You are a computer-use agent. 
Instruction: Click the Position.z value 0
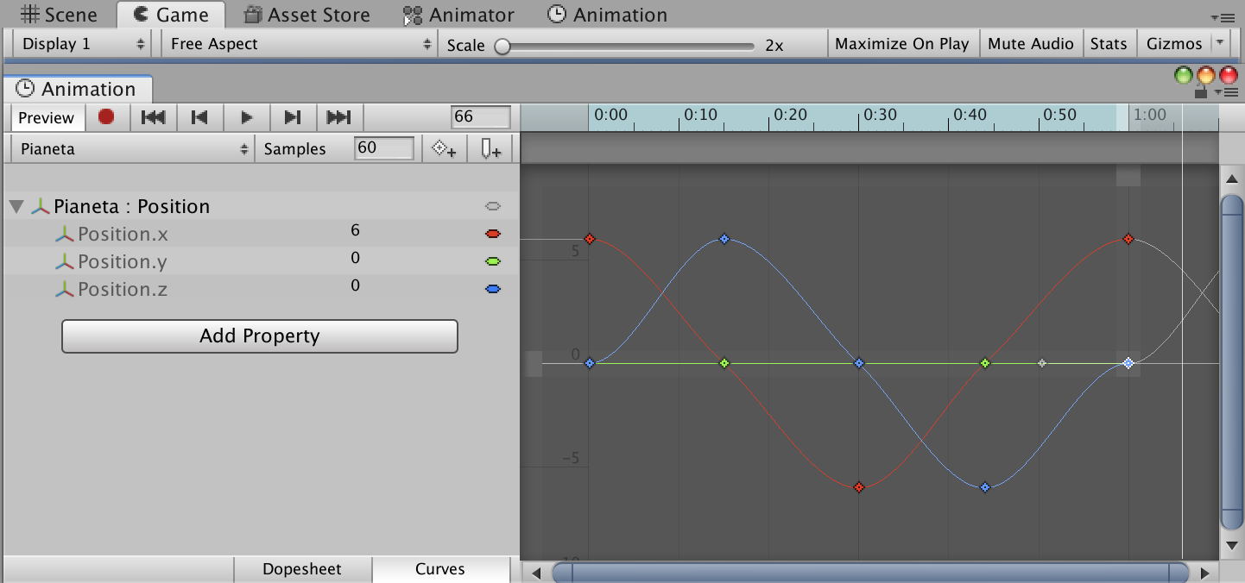click(x=355, y=285)
